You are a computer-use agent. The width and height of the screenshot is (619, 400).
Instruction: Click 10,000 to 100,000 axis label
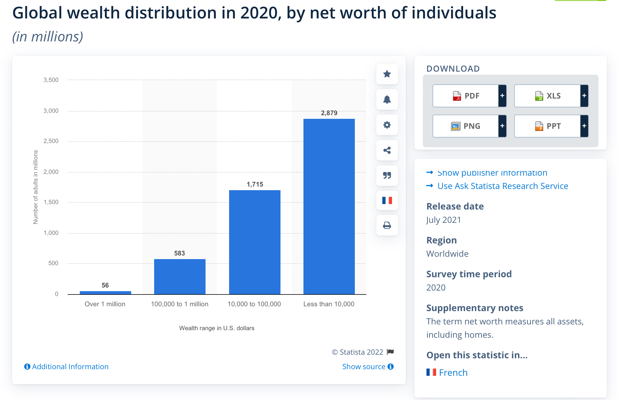[x=254, y=304]
